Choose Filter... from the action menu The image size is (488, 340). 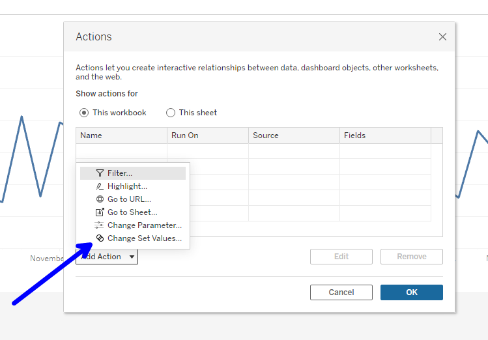click(120, 173)
